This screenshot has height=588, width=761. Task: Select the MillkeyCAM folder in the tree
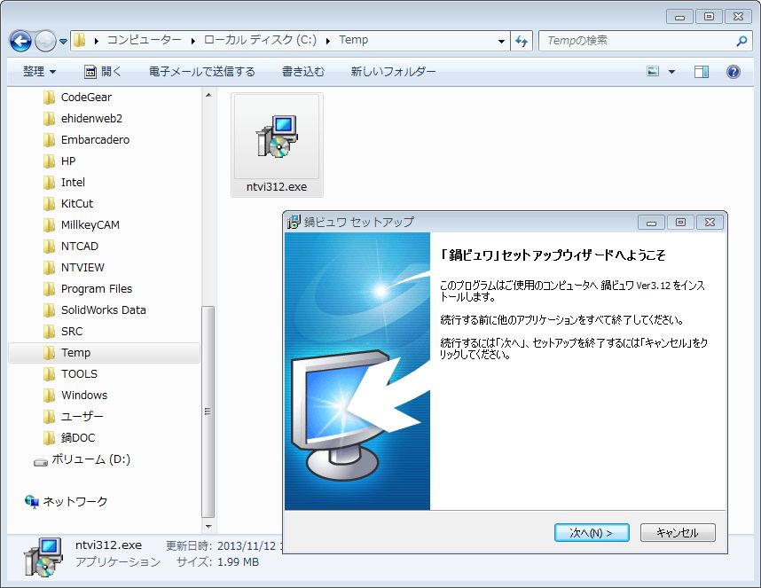tap(90, 225)
